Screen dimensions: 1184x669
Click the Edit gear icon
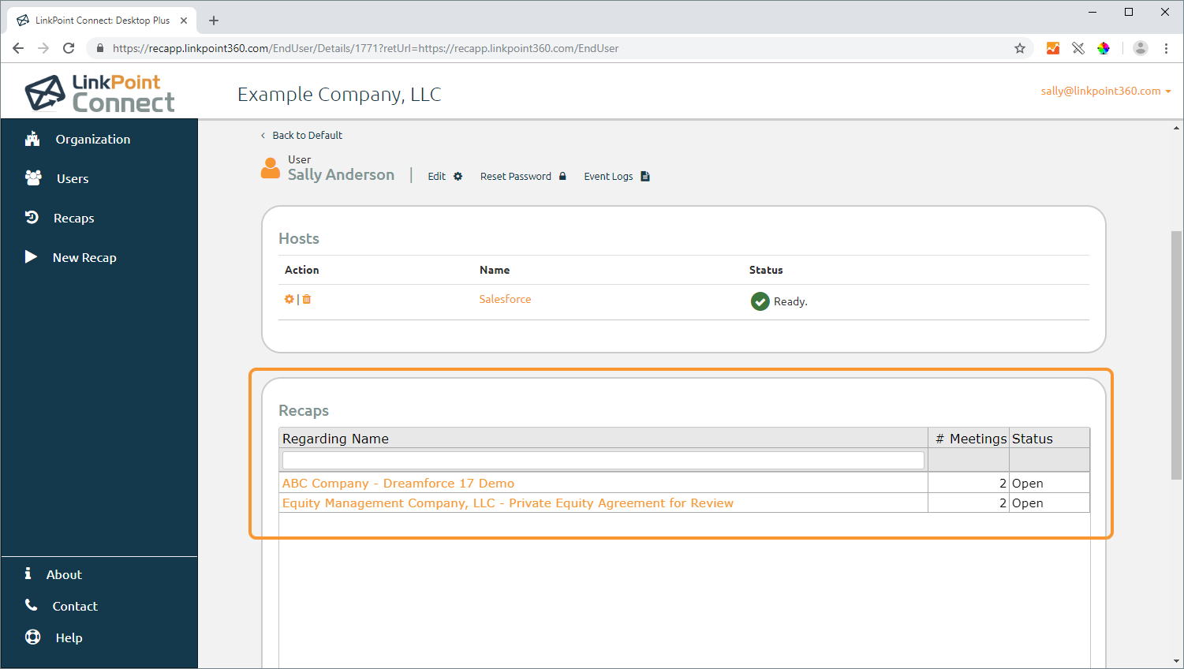click(x=458, y=176)
